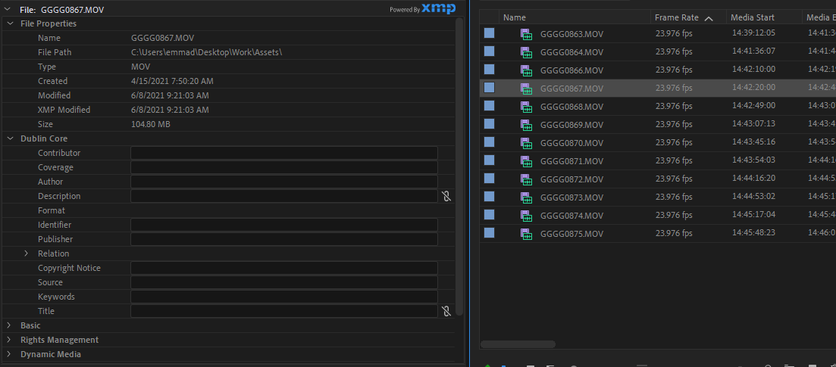The image size is (836, 367).
Task: Click the clip icon for GGGG0869.MOV
Action: (x=527, y=125)
